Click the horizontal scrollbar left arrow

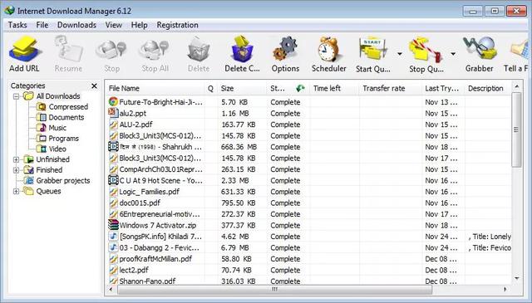pos(111,290)
